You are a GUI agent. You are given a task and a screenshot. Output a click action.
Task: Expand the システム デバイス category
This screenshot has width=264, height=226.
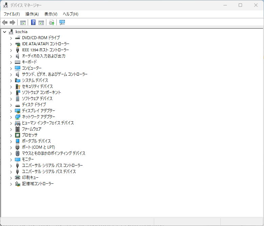[x=11, y=81]
